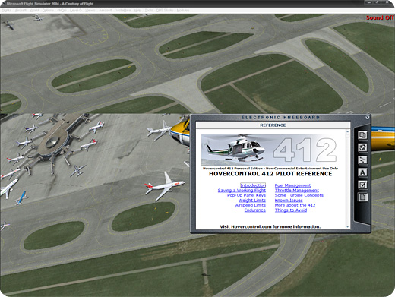Open the kneeboard Navigation log icon
The height and width of the screenshot is (297, 395).
tap(362, 160)
